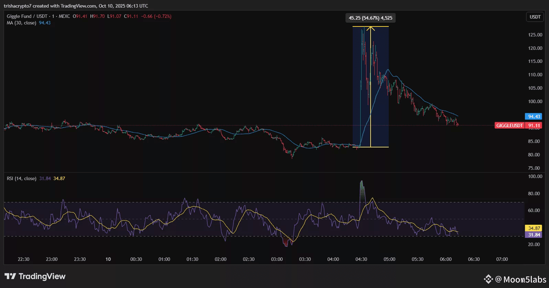Click the 45.25 (54.67%) measurement label
This screenshot has height=288, width=549.
(370, 18)
